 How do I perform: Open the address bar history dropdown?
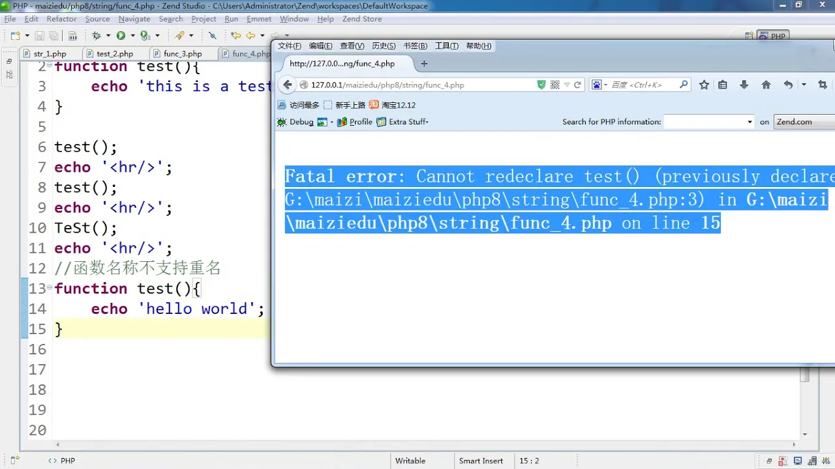coord(567,85)
